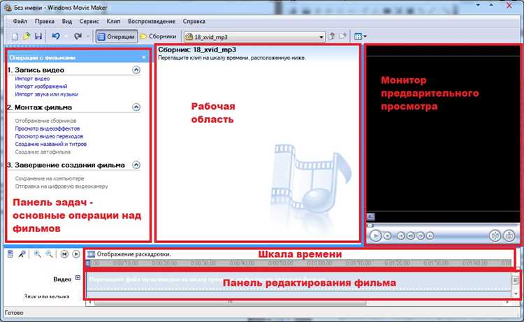Image resolution: width=524 pixels, height=322 pixels.
Task: Click small image icon in monitor corner
Action: [370, 217]
